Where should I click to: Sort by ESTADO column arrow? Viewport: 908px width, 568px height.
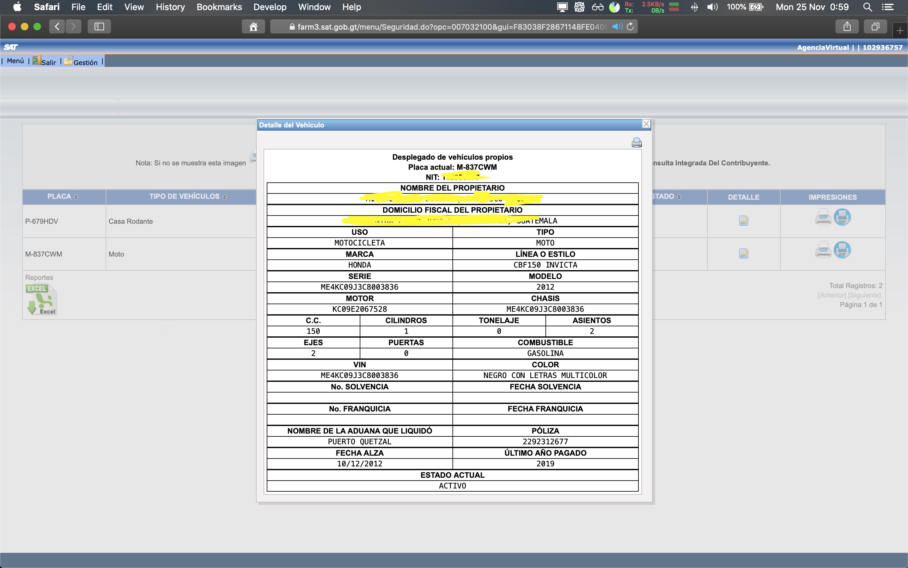pos(679,197)
